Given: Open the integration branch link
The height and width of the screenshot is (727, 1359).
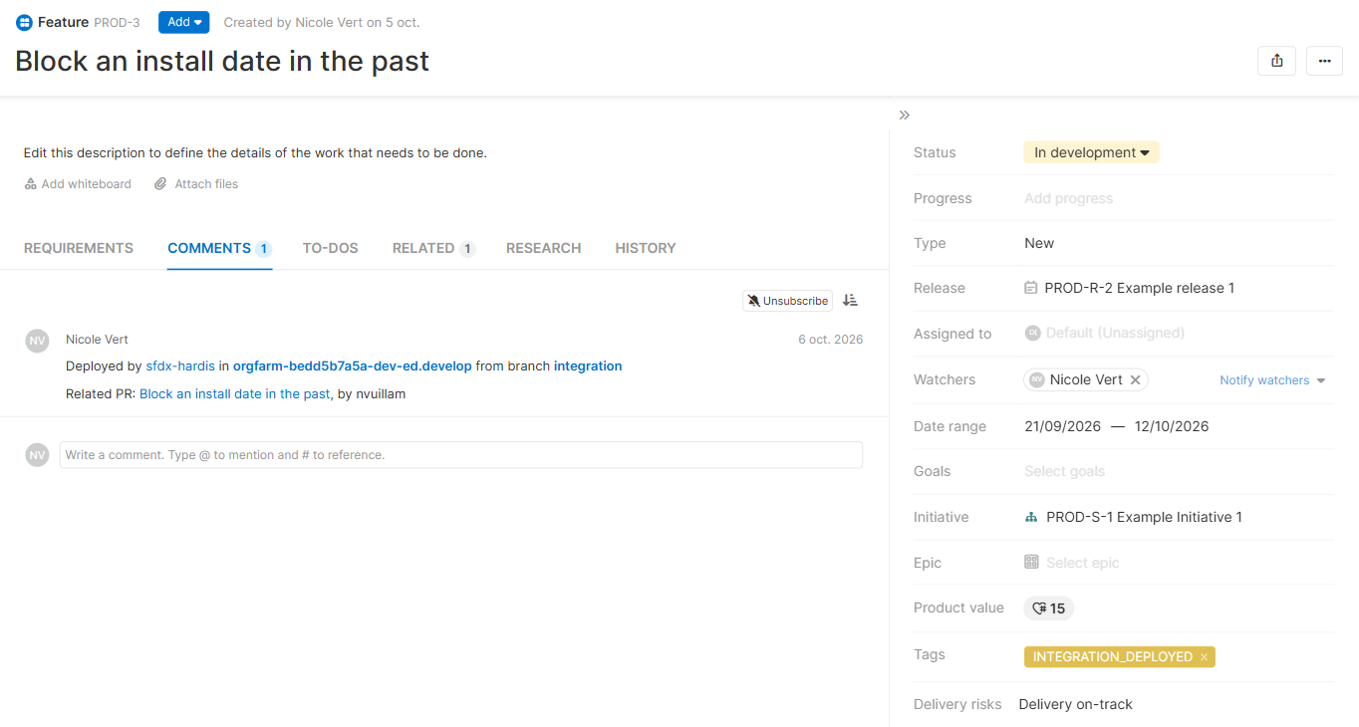Looking at the screenshot, I should coord(588,366).
